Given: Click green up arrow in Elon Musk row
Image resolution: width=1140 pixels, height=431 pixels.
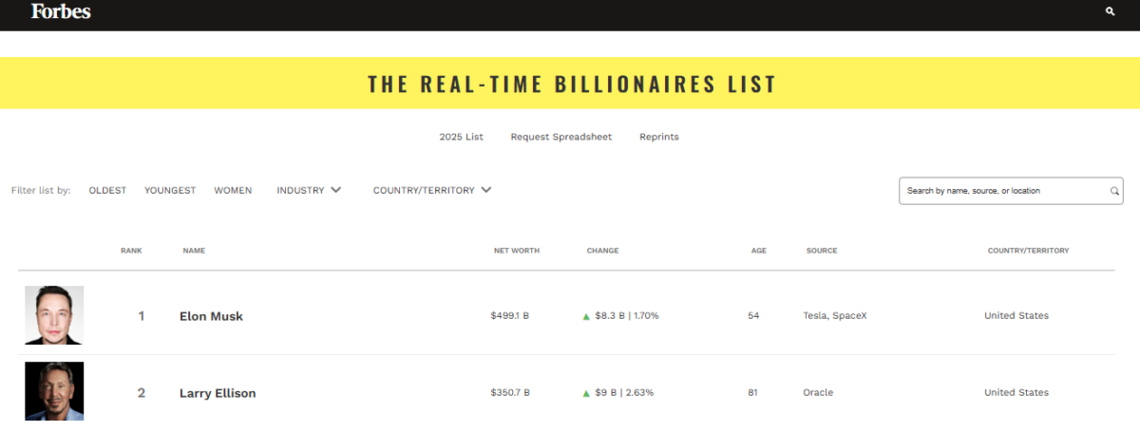Looking at the screenshot, I should pyautogui.click(x=586, y=316).
